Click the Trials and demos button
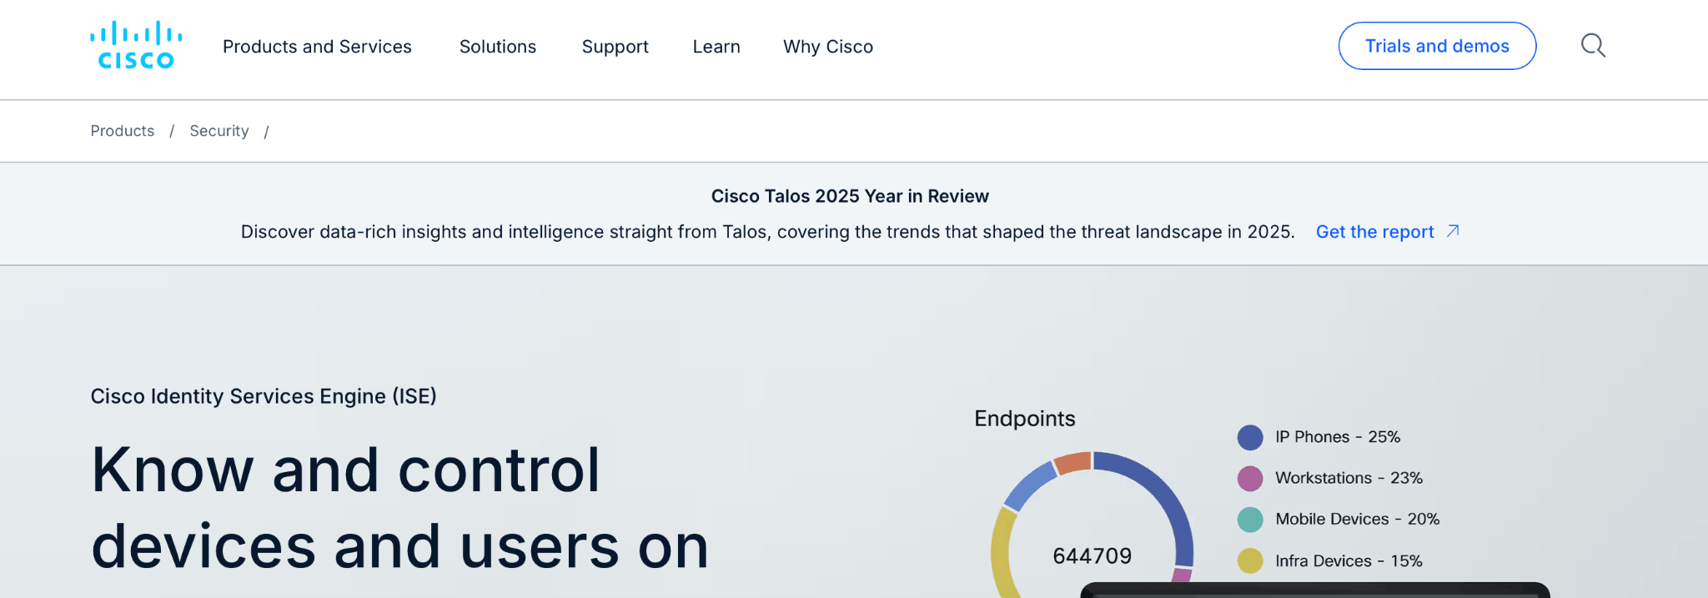This screenshot has height=598, width=1708. (1437, 46)
